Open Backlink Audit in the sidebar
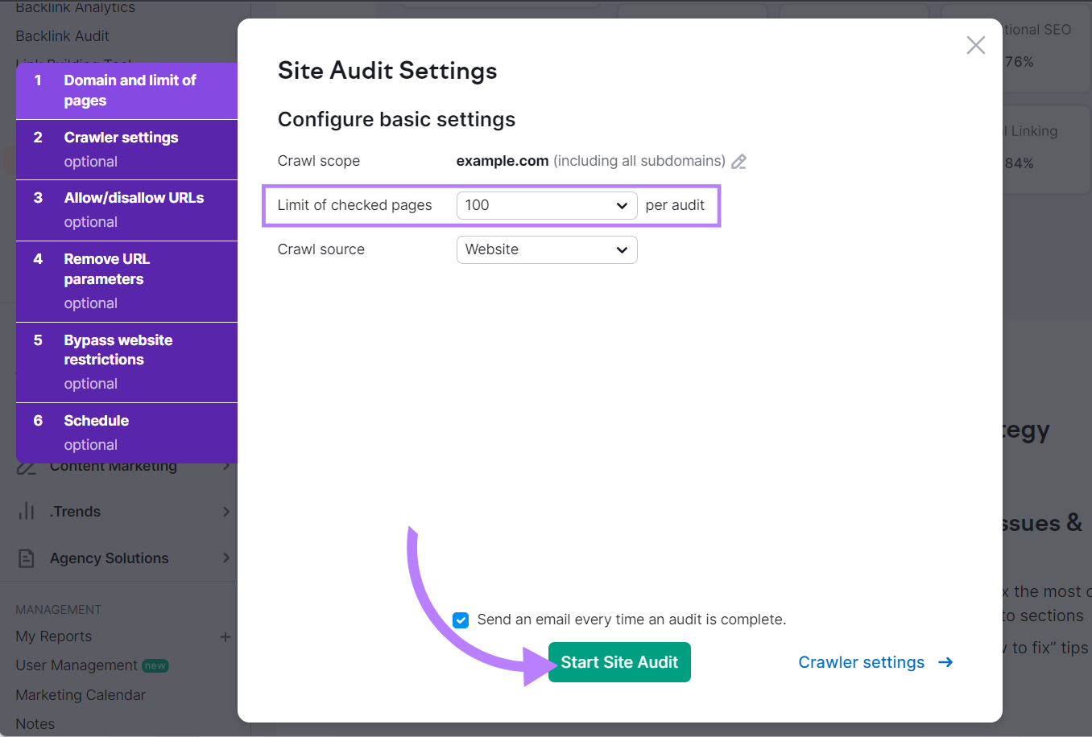Image resolution: width=1092 pixels, height=737 pixels. [62, 36]
